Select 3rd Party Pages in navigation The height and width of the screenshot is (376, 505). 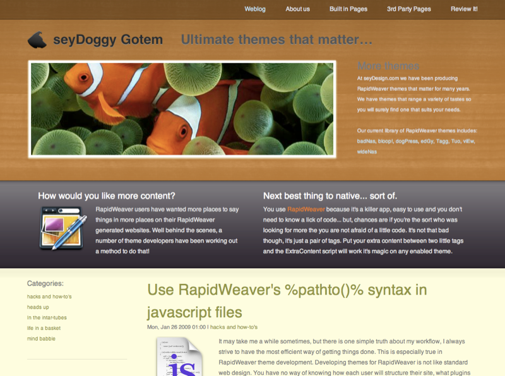(408, 9)
